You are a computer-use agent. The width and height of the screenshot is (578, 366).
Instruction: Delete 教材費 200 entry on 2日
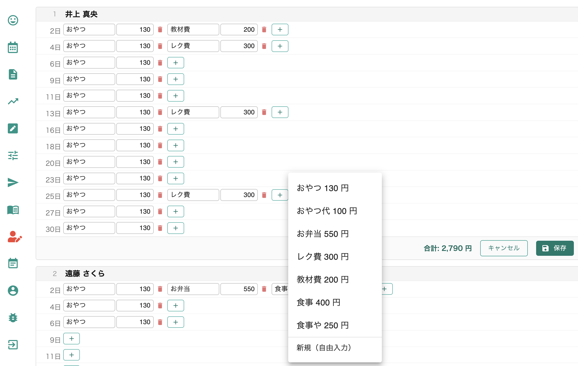264,30
